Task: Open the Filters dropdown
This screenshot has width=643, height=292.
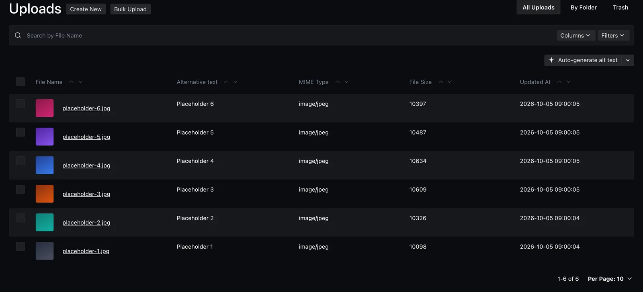Action: pyautogui.click(x=613, y=35)
